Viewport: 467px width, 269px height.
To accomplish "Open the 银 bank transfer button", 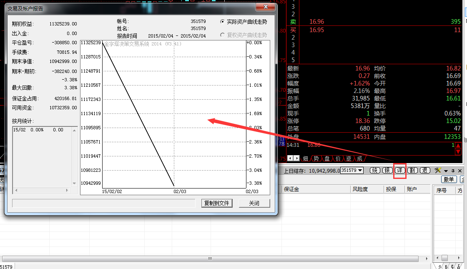I will pos(387,171).
